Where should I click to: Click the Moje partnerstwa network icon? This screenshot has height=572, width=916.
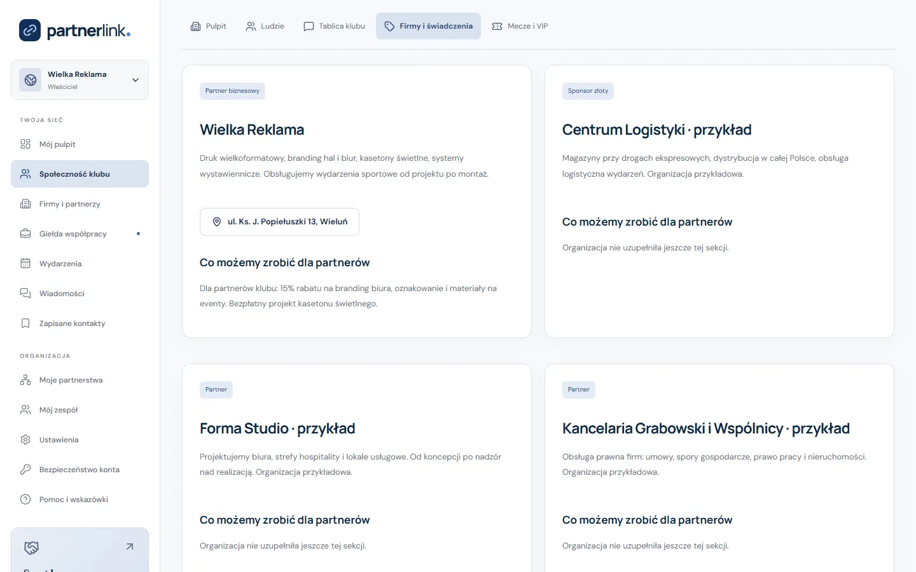pos(25,380)
